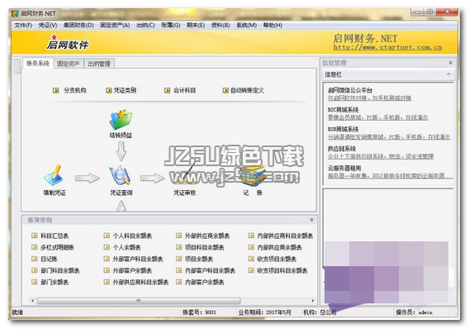Open 自动转账定义 settings

[x=244, y=90]
